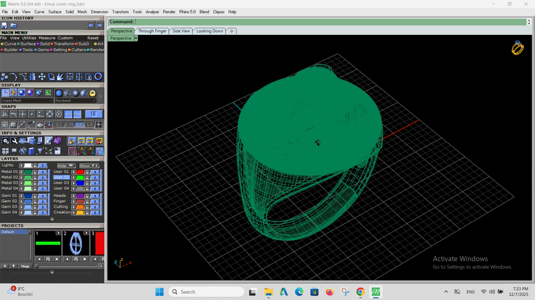
Task: Toggle the center snap with circle icon
Action: [59, 114]
